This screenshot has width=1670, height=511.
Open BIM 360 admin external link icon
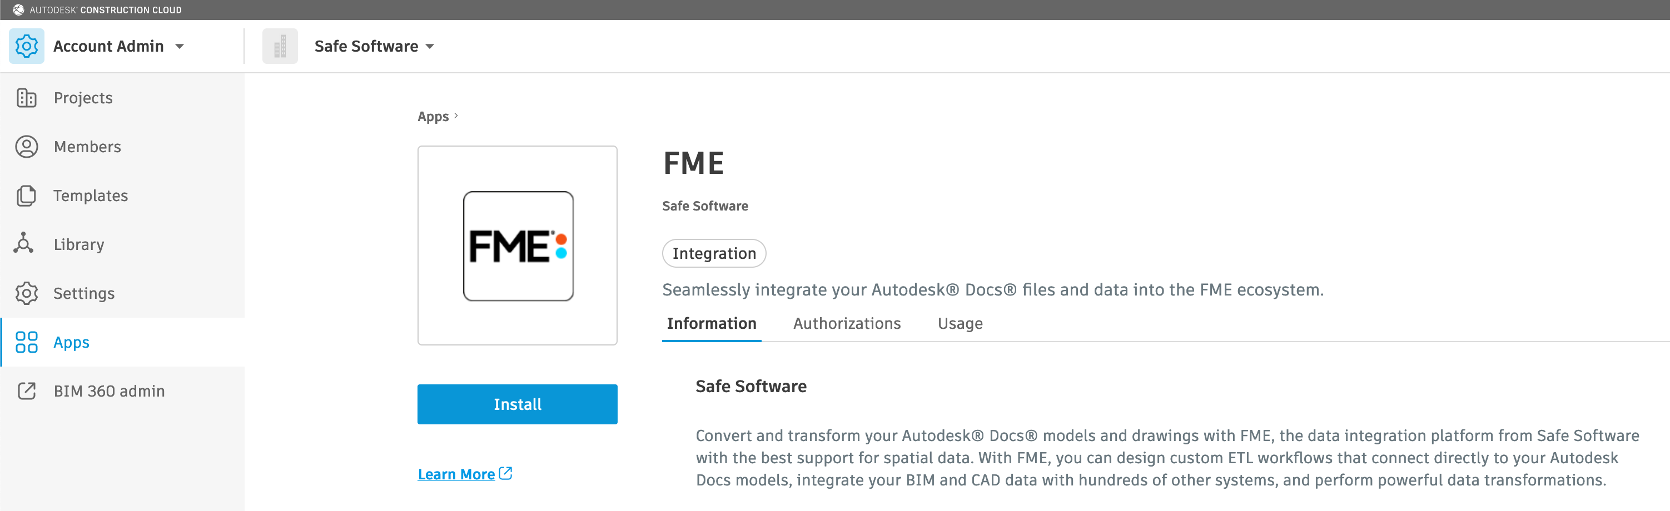(27, 391)
